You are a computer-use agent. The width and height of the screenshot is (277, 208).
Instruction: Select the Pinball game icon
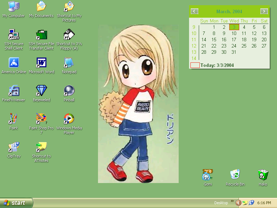[x=69, y=90]
